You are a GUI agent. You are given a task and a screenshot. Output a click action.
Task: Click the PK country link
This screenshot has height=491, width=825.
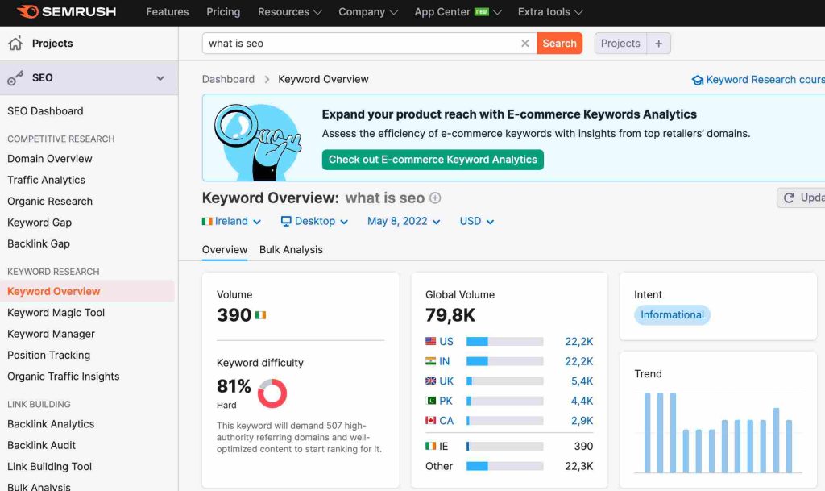click(x=446, y=401)
